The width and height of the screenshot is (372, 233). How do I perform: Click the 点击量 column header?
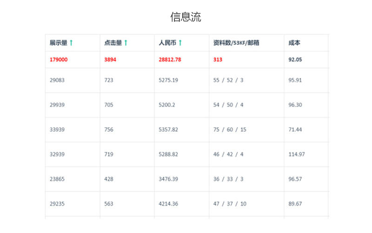pyautogui.click(x=113, y=43)
